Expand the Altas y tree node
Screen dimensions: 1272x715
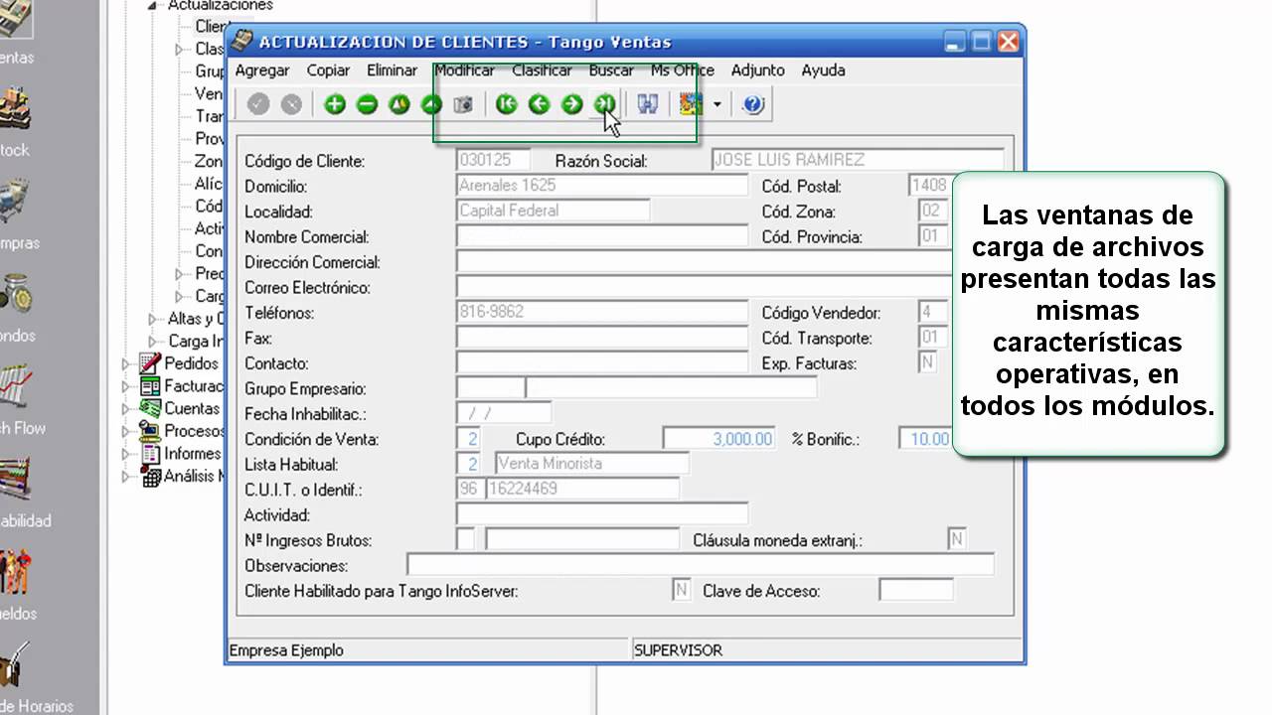(153, 319)
